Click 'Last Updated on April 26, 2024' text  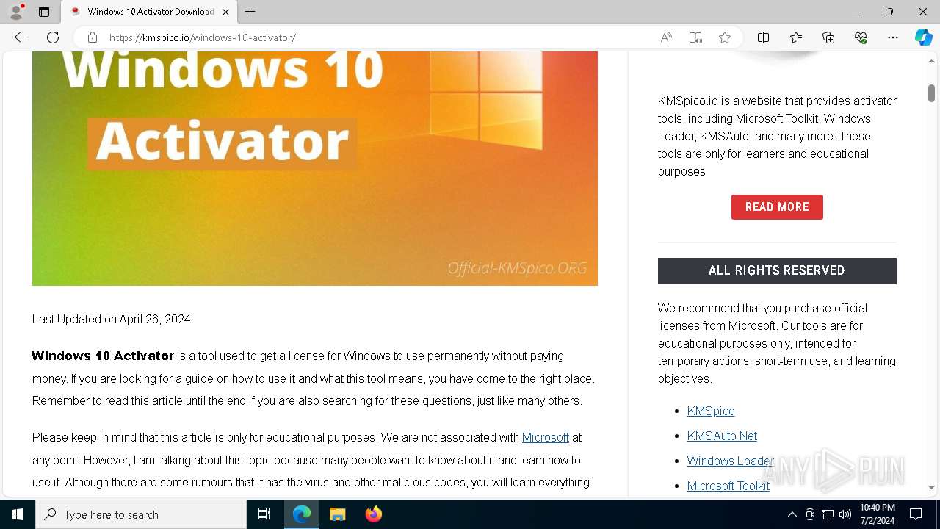tap(112, 319)
